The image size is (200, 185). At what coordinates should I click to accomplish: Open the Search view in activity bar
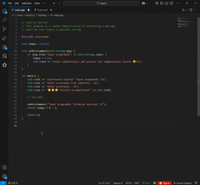[x=5, y=20]
